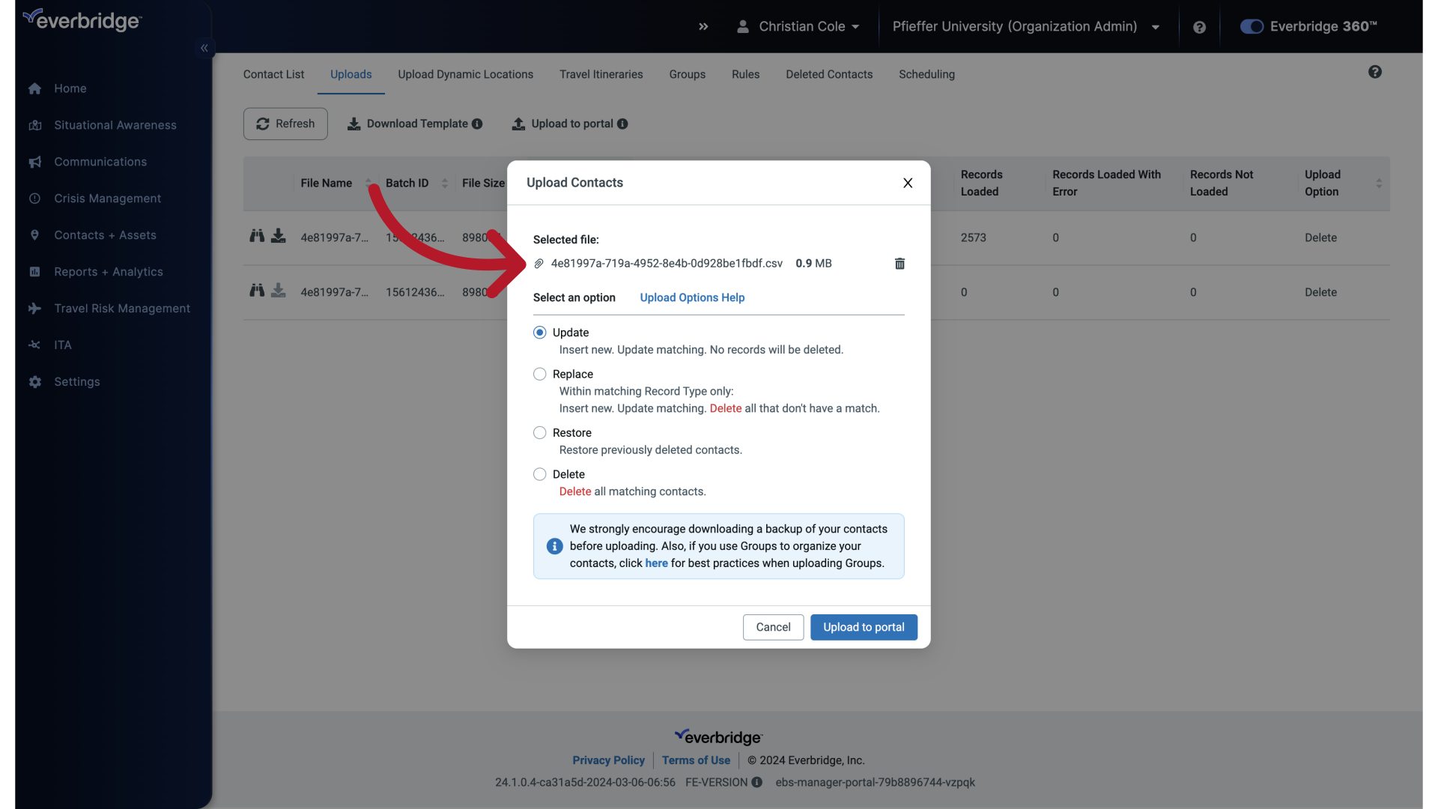
Task: Open the Travel Itineraries tab
Action: pos(601,74)
